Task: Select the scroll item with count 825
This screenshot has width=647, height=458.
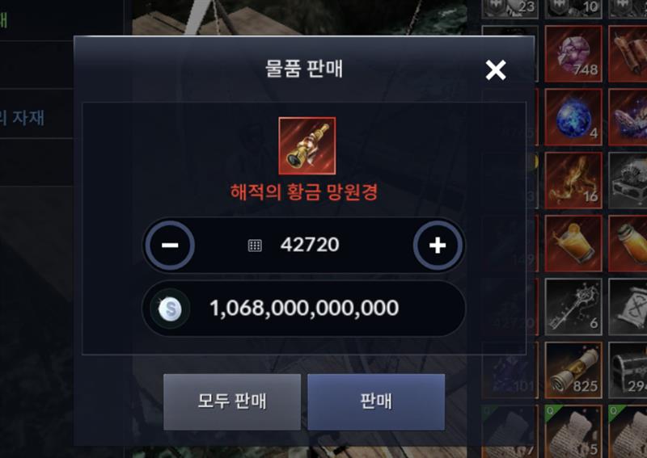Action: click(573, 370)
